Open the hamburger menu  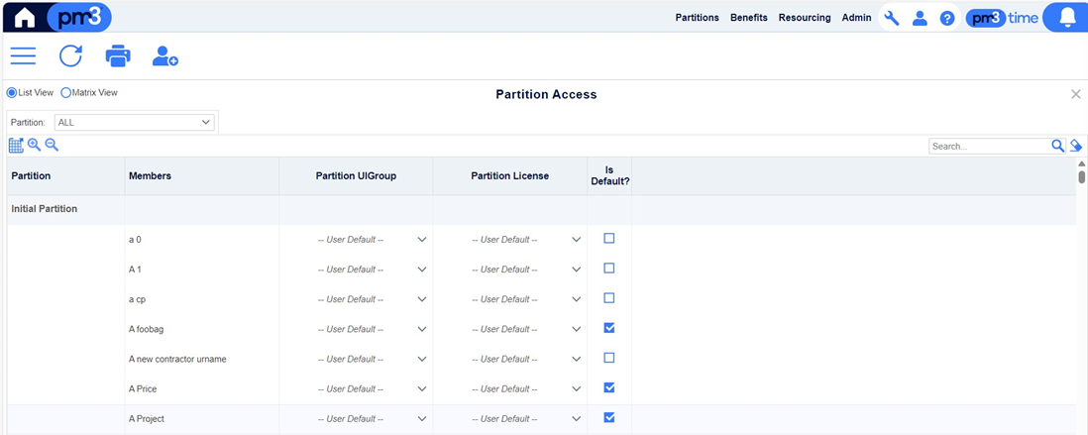pos(23,56)
